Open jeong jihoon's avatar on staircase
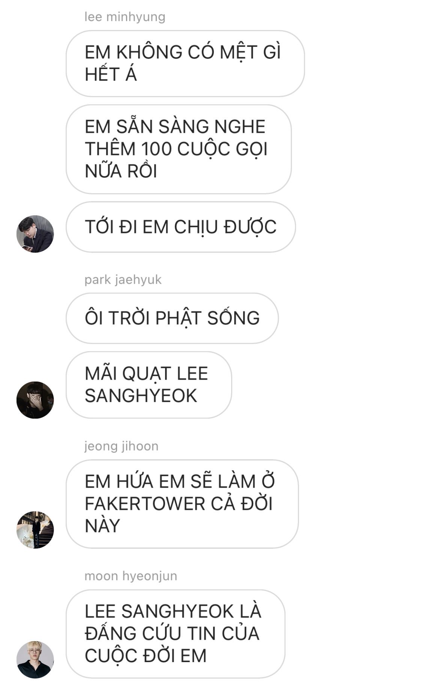 pyautogui.click(x=35, y=530)
